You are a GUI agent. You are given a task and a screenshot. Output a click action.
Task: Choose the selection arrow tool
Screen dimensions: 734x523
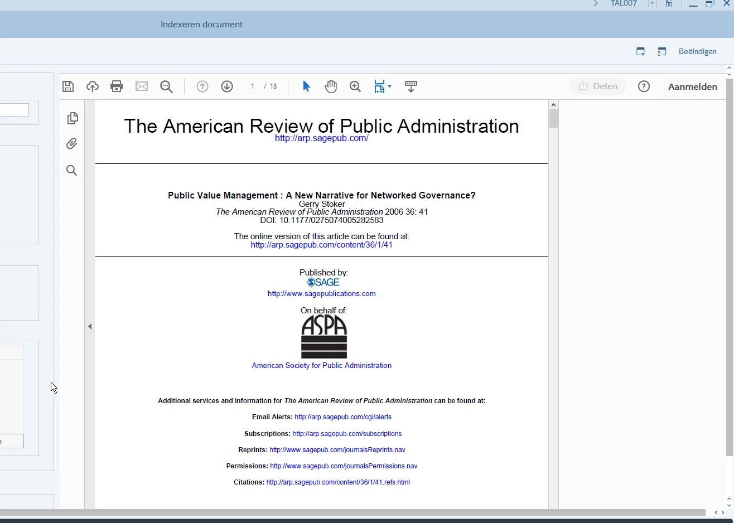pyautogui.click(x=306, y=86)
